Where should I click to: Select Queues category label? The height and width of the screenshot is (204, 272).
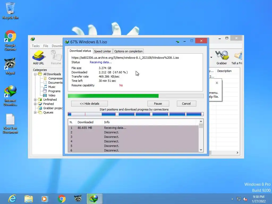48,112
